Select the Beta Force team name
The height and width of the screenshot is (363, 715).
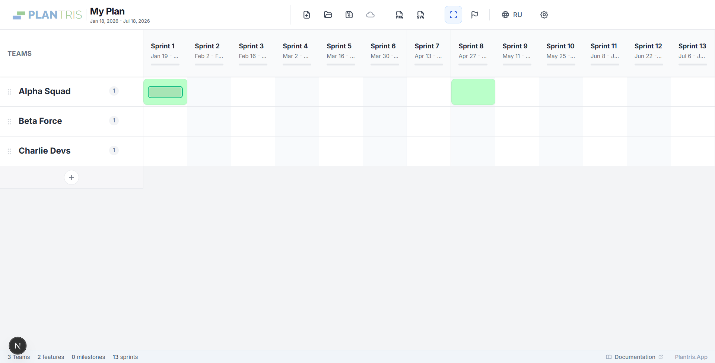point(40,121)
